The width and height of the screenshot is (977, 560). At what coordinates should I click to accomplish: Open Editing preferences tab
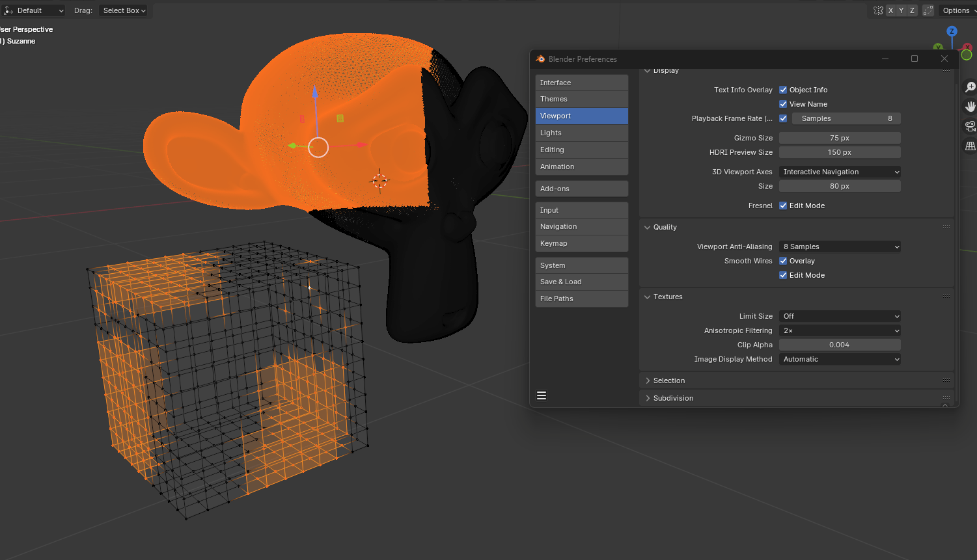pyautogui.click(x=582, y=150)
